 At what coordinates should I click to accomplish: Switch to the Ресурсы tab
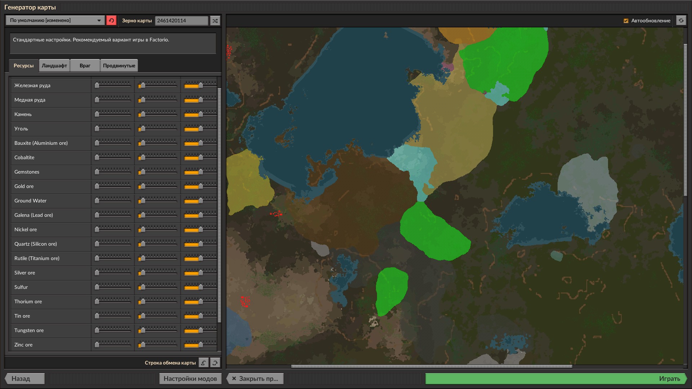[x=24, y=66]
